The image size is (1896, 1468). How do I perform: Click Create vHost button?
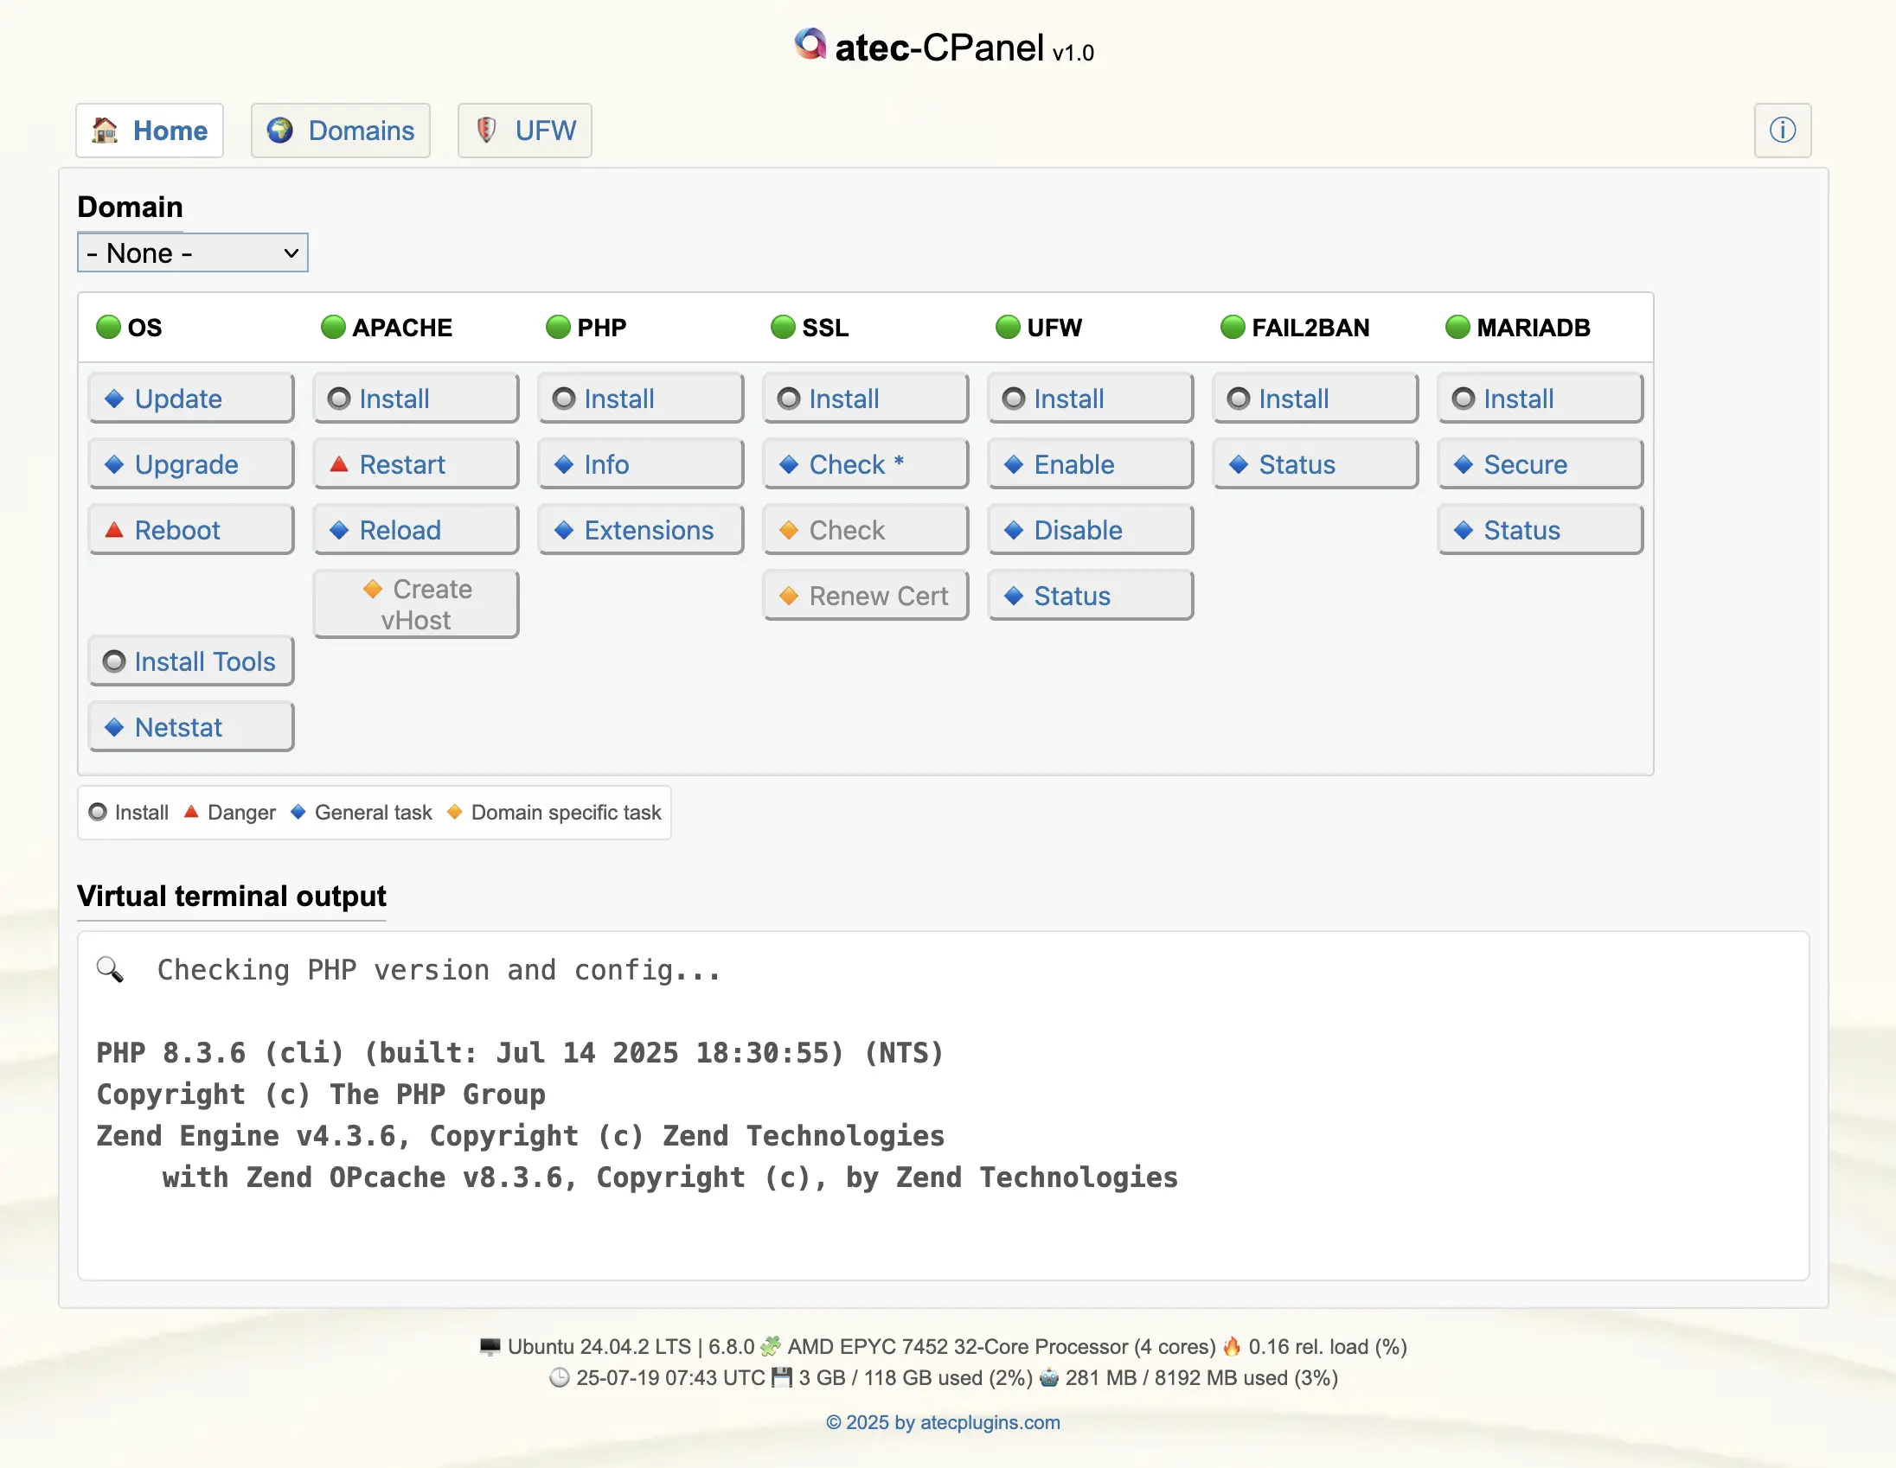click(x=416, y=603)
